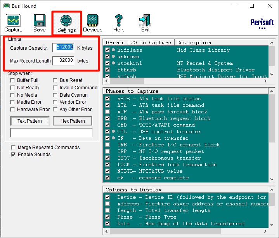Click down arrow of Columns to Display scrollbar

tap(272, 225)
